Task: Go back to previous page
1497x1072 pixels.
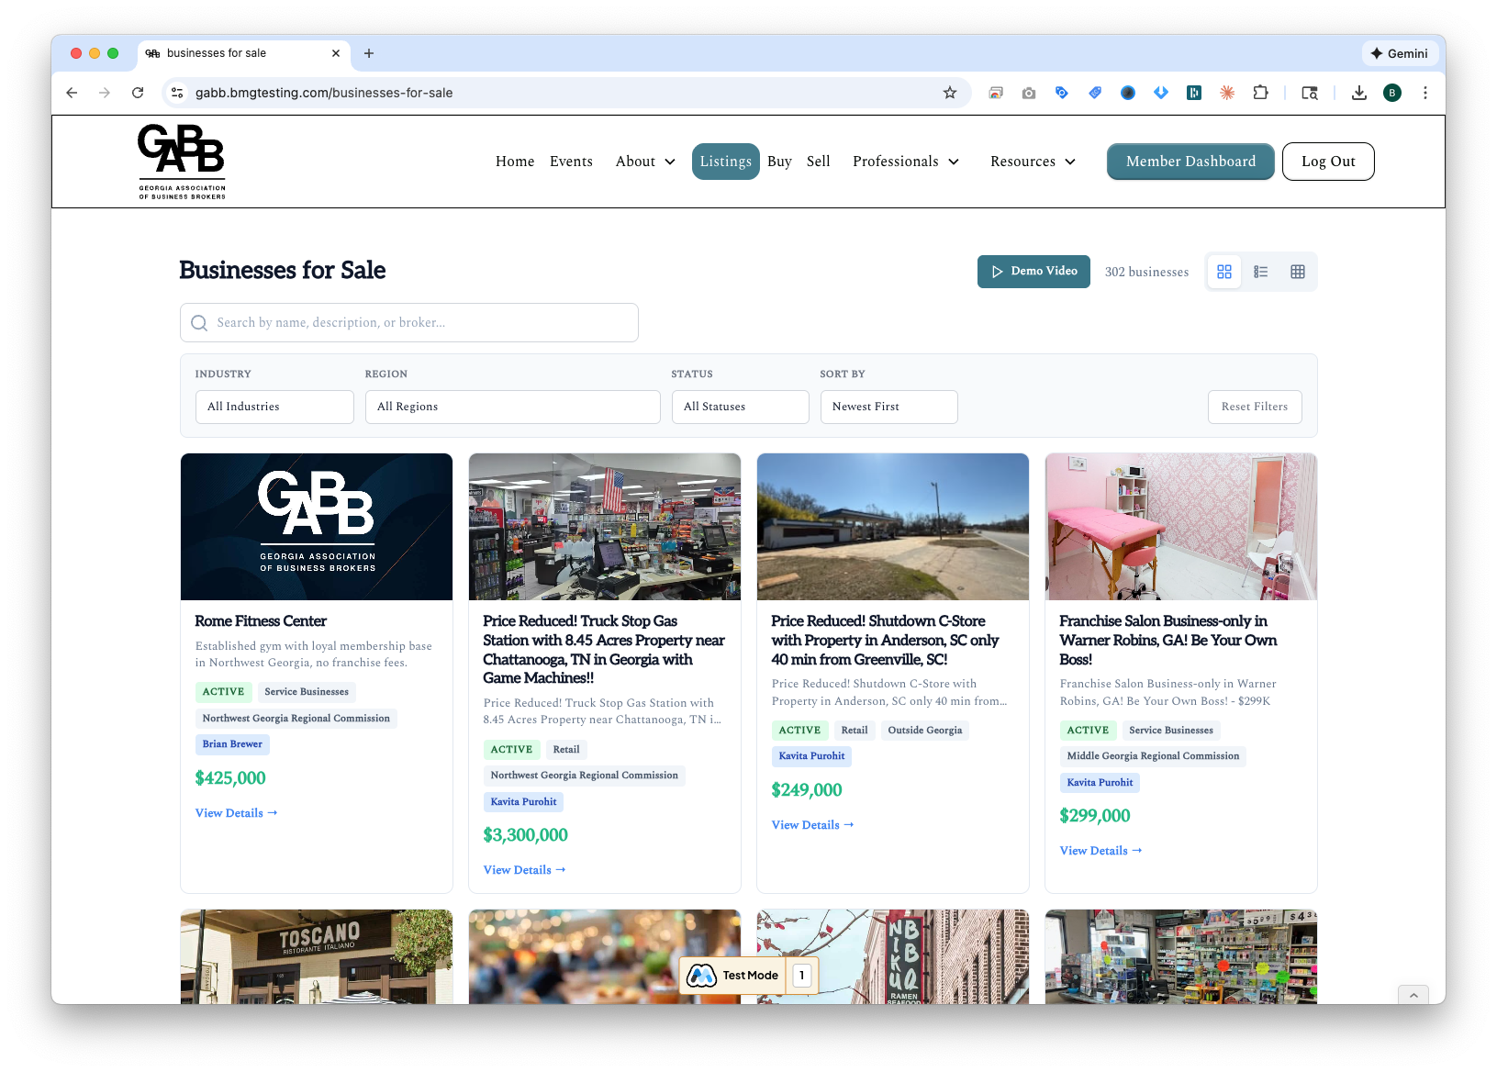Action: click(x=72, y=93)
